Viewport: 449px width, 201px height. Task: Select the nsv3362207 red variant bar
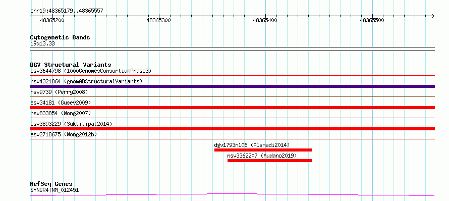269,161
